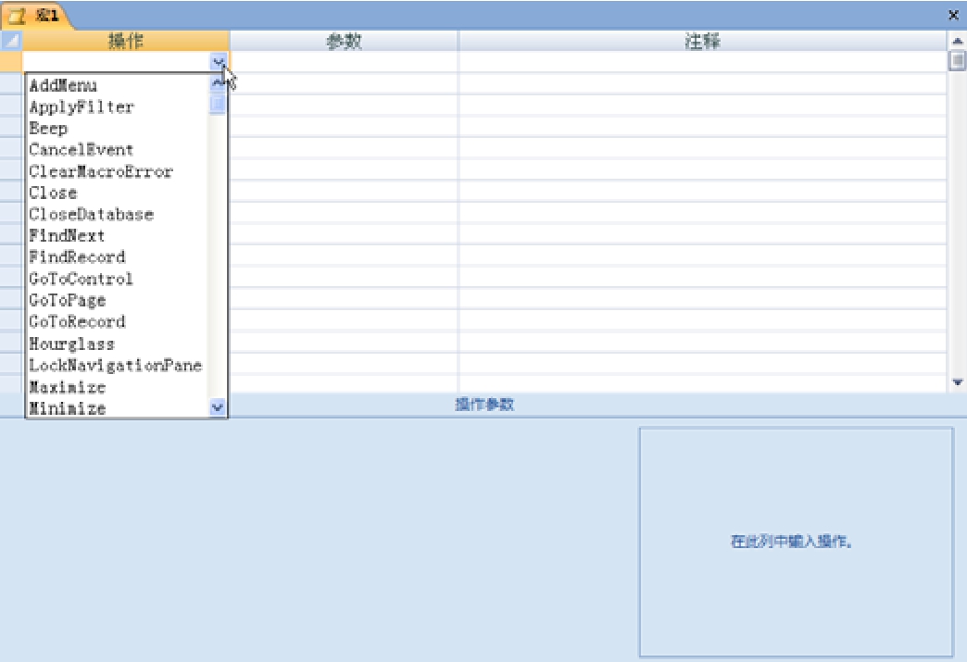Image resolution: width=967 pixels, height=662 pixels.
Task: Select CloseDatabase in the dropdown list
Action: pos(91,214)
